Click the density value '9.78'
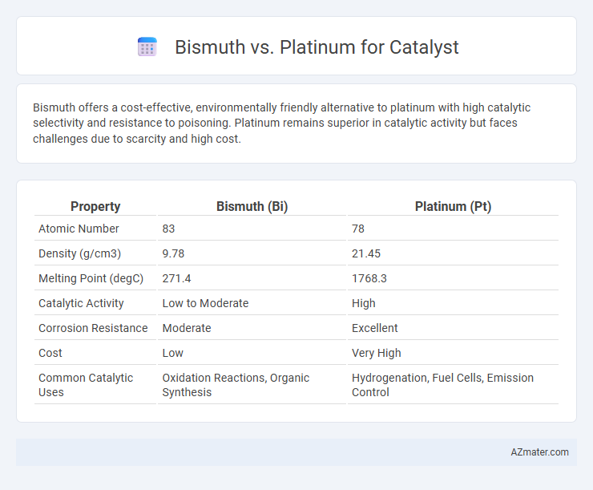 [173, 253]
